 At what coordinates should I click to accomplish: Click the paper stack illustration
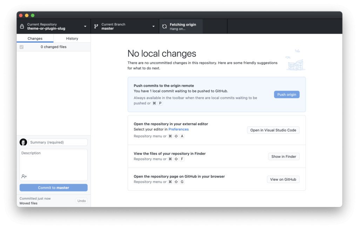[294, 61]
